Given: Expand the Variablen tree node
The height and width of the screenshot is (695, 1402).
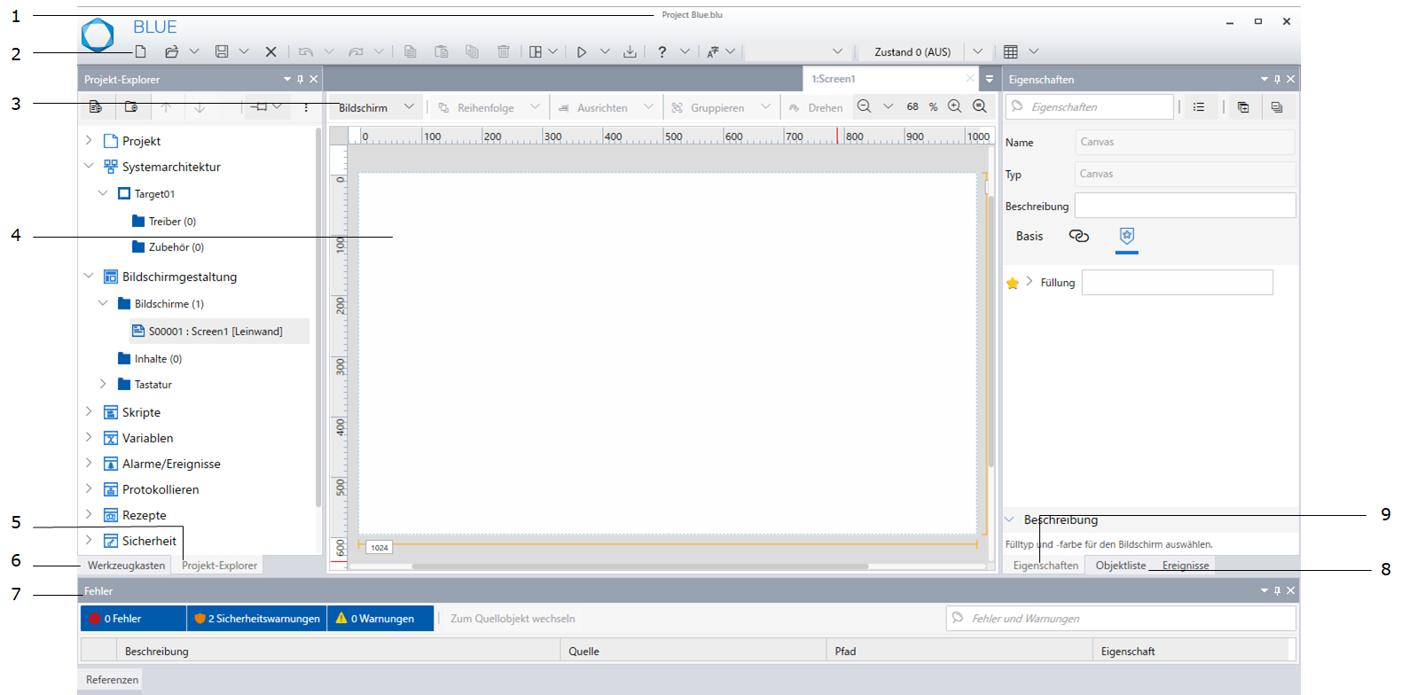Looking at the screenshot, I should pos(89,437).
